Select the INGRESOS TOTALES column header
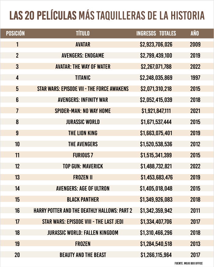The height and width of the screenshot is (267, 214). [156, 33]
